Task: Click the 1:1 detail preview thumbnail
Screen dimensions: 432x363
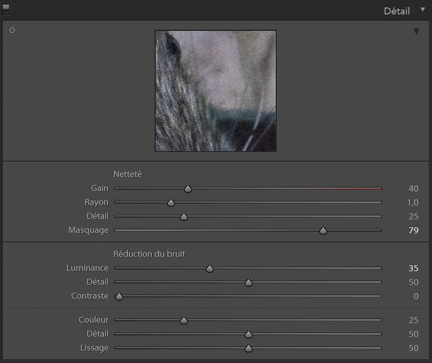Action: (216, 91)
